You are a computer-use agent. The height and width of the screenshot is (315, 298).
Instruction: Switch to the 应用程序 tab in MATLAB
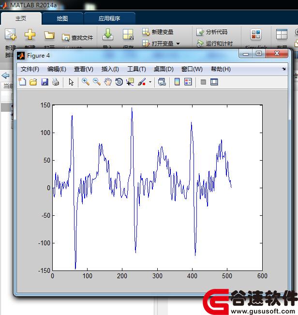click(x=109, y=18)
